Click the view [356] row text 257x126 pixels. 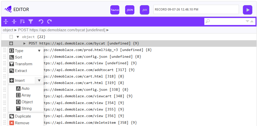[x=84, y=116]
